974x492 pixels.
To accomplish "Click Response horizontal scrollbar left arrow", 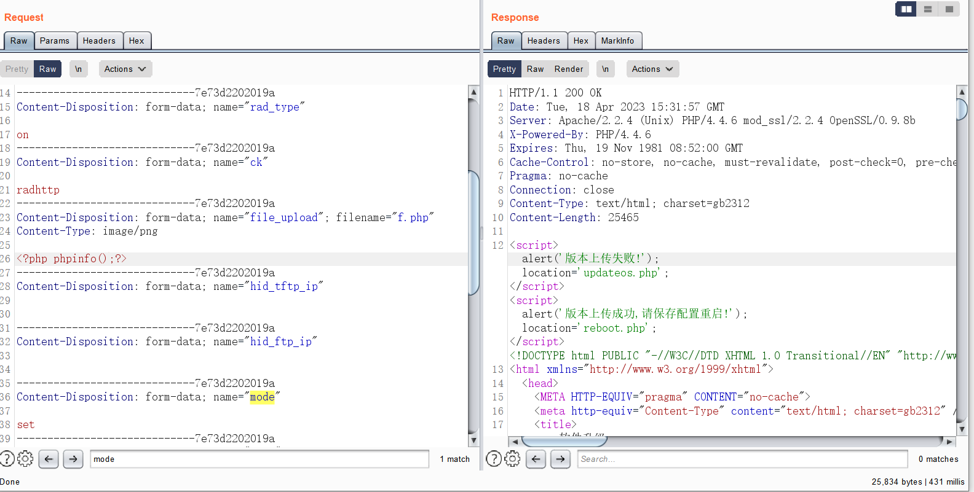I will 515,441.
